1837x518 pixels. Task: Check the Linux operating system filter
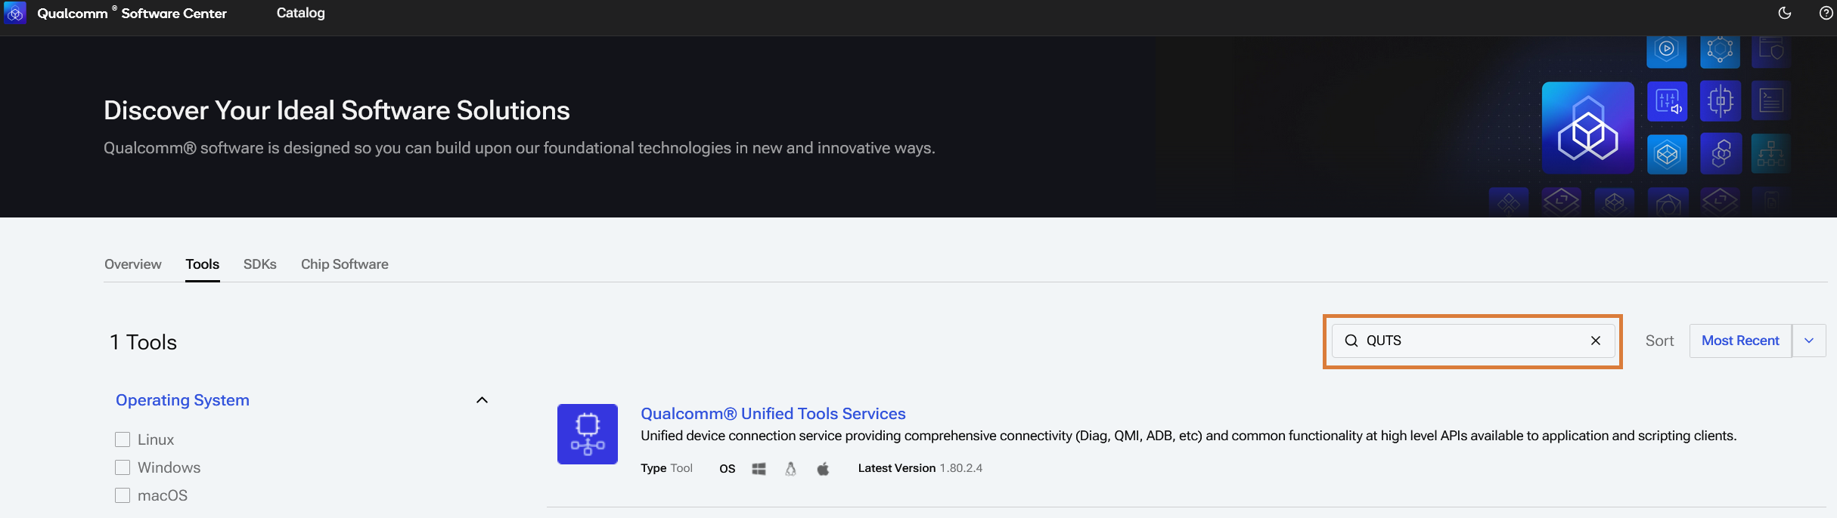pos(123,439)
